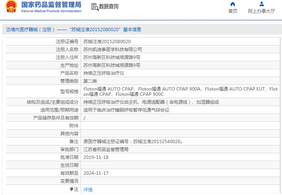Open the 数据查询 search icon
282x195 pixels.
pos(95,7)
